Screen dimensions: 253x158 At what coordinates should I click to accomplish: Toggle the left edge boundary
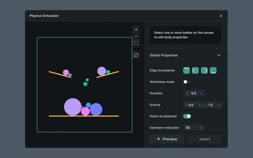pos(195,71)
